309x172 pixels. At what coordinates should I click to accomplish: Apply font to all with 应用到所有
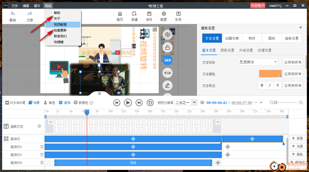[293, 62]
